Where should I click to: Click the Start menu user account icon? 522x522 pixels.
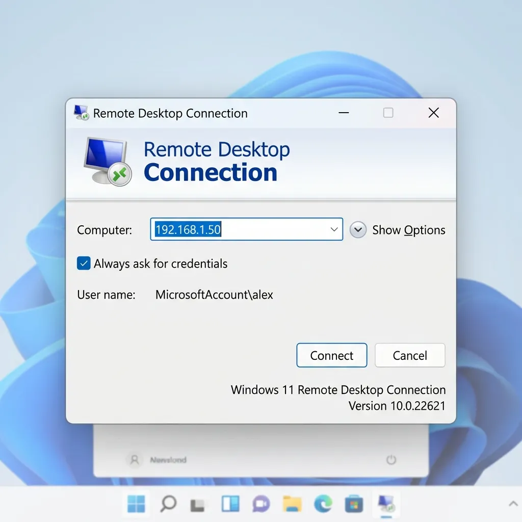pyautogui.click(x=135, y=460)
